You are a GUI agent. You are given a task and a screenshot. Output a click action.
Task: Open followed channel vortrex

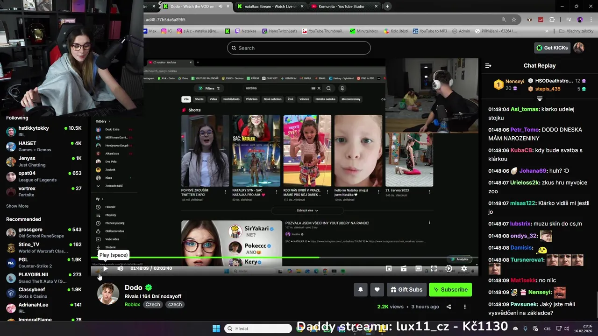44,191
